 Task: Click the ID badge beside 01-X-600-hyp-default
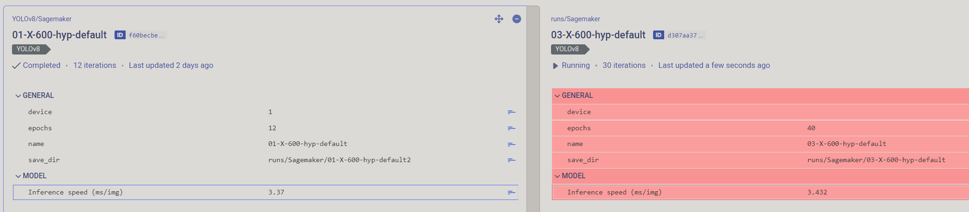coord(120,35)
